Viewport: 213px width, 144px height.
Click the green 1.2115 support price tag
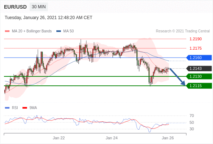[x=199, y=86]
